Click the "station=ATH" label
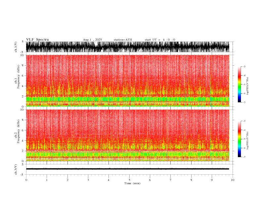This screenshot has height=202, width=262. pyautogui.click(x=123, y=40)
